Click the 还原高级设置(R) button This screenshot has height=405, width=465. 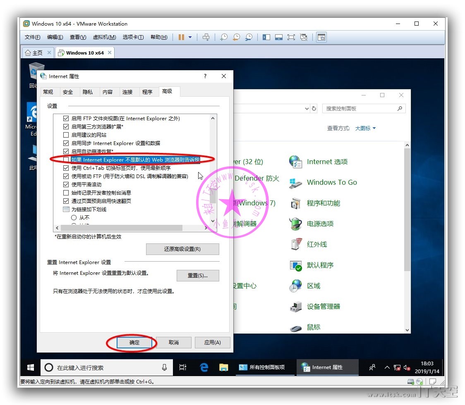[x=182, y=249]
